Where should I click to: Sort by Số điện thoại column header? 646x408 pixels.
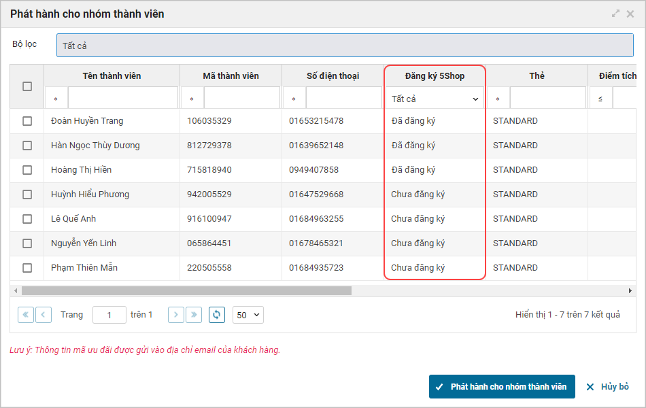tap(333, 76)
